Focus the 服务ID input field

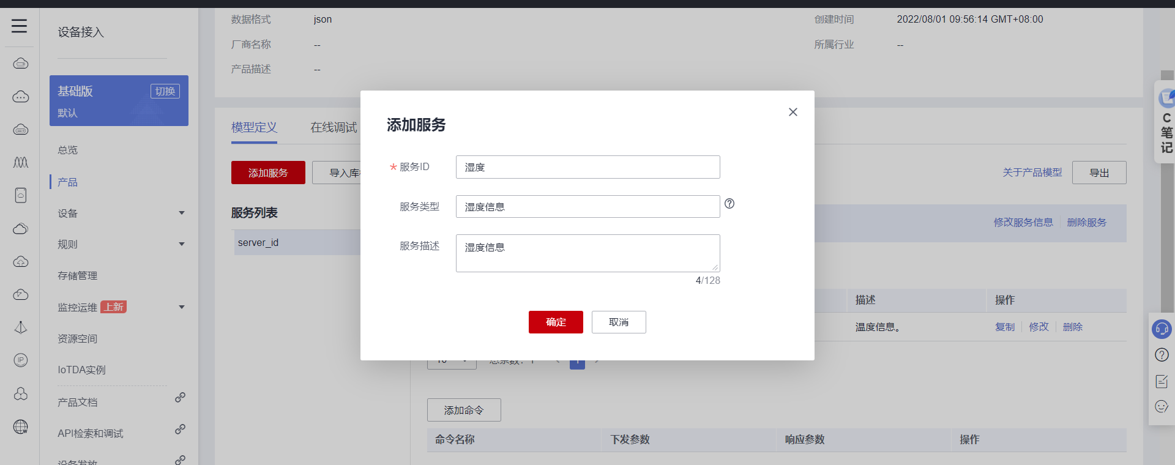tap(588, 167)
